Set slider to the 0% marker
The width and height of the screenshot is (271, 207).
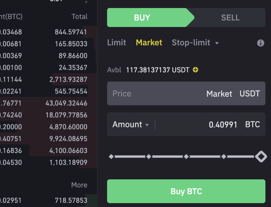pyautogui.click(x=111, y=157)
